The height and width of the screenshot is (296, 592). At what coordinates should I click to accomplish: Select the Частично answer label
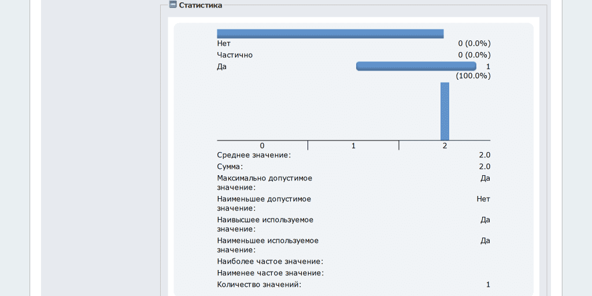tap(235, 55)
